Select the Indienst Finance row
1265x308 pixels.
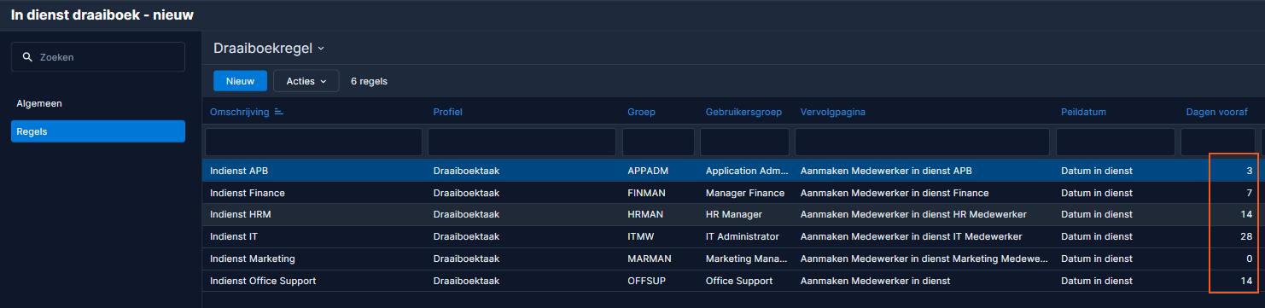tap(733, 193)
